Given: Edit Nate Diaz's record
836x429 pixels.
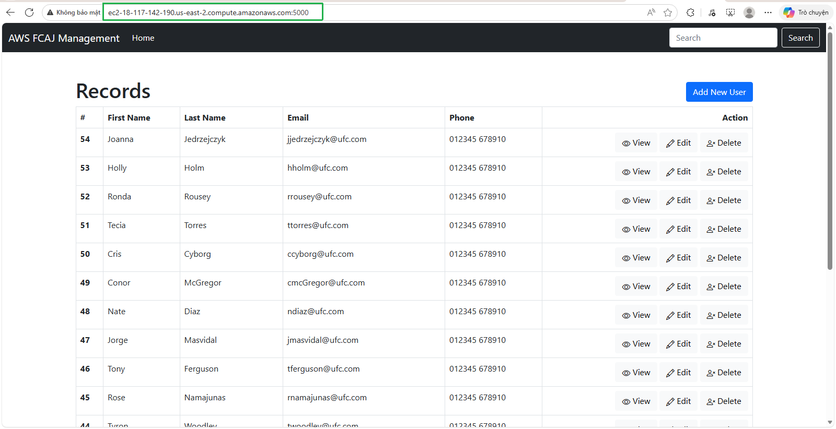Looking at the screenshot, I should [678, 315].
